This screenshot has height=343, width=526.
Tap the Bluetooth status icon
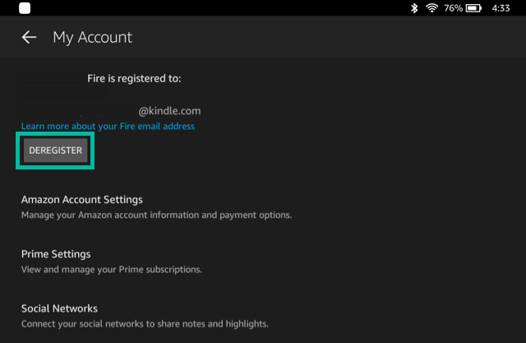[x=413, y=8]
